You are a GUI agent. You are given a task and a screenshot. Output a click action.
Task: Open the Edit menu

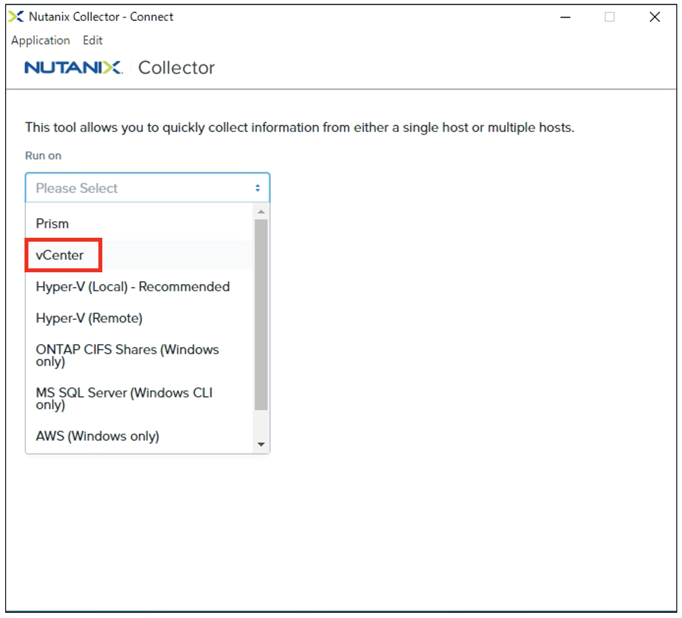[93, 40]
